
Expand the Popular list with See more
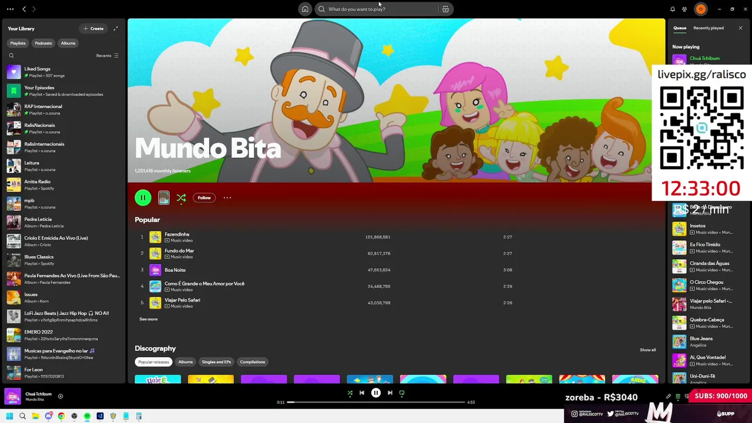click(x=148, y=319)
